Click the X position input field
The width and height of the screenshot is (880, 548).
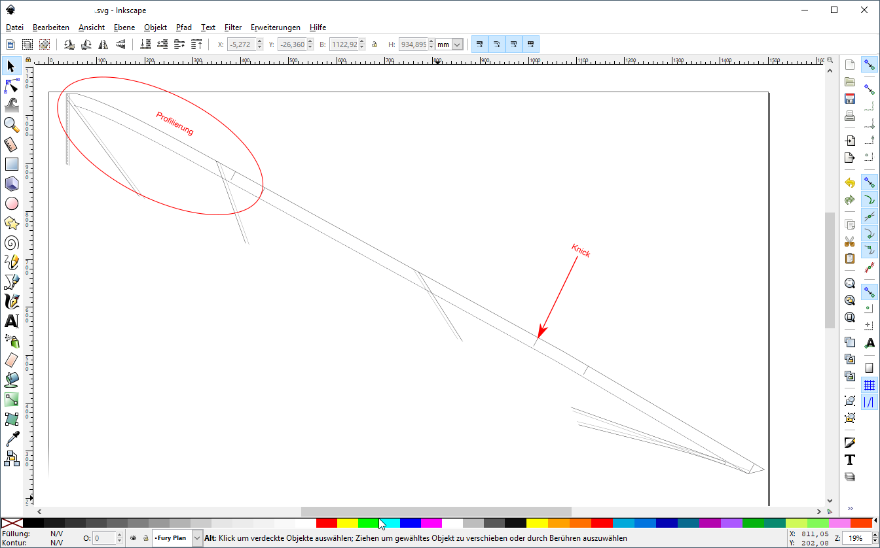click(241, 44)
